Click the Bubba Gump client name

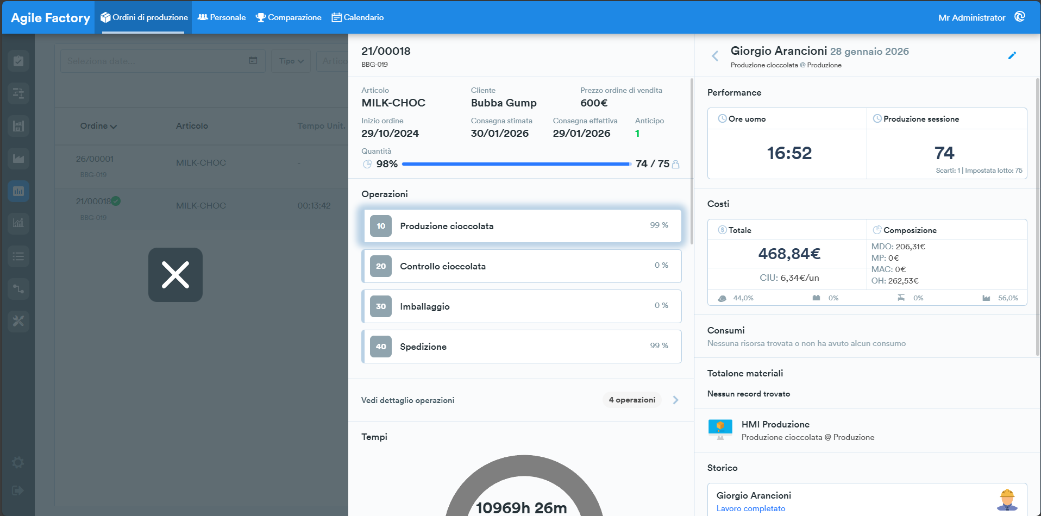tap(504, 103)
